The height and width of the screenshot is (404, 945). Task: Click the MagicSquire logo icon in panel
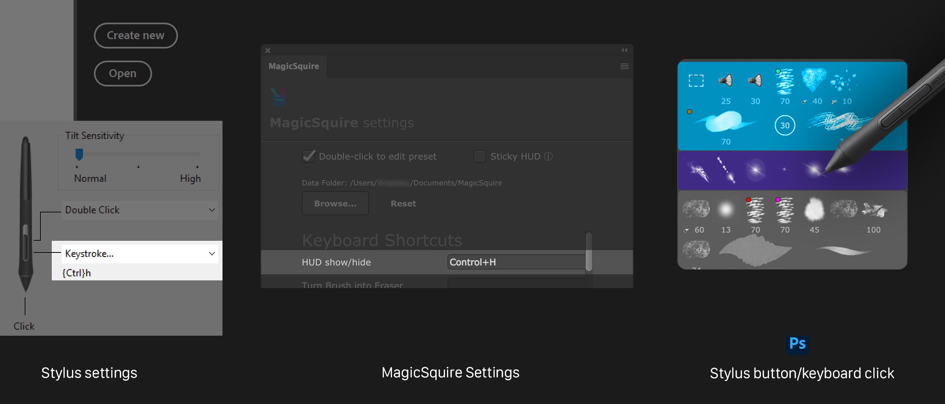[x=278, y=97]
